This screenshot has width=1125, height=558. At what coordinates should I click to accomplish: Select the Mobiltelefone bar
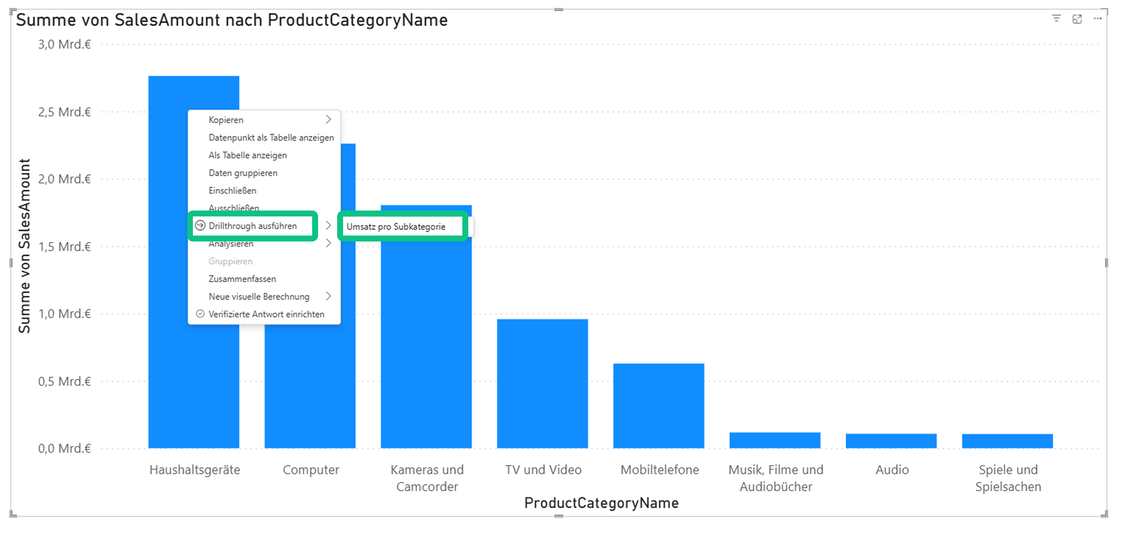tap(659, 405)
